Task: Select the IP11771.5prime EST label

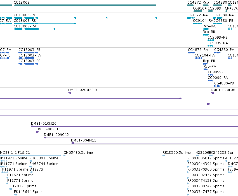Action: tap(20, 181)
